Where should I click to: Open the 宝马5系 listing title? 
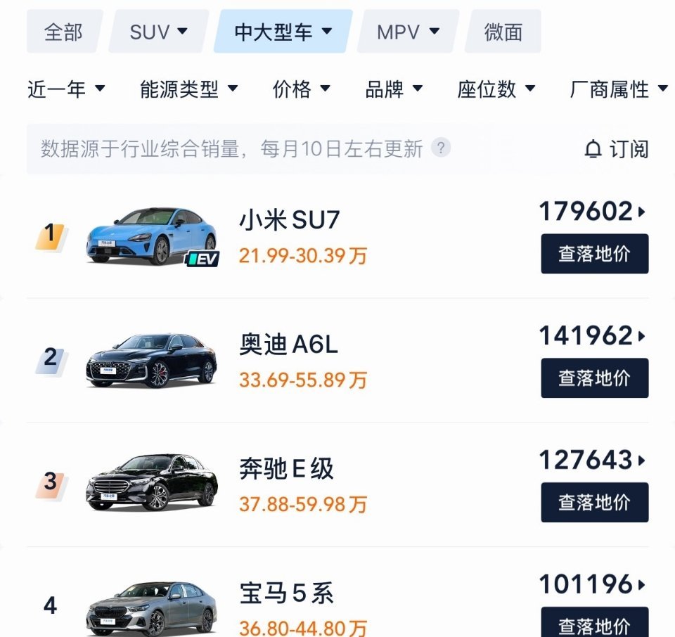coord(286,593)
